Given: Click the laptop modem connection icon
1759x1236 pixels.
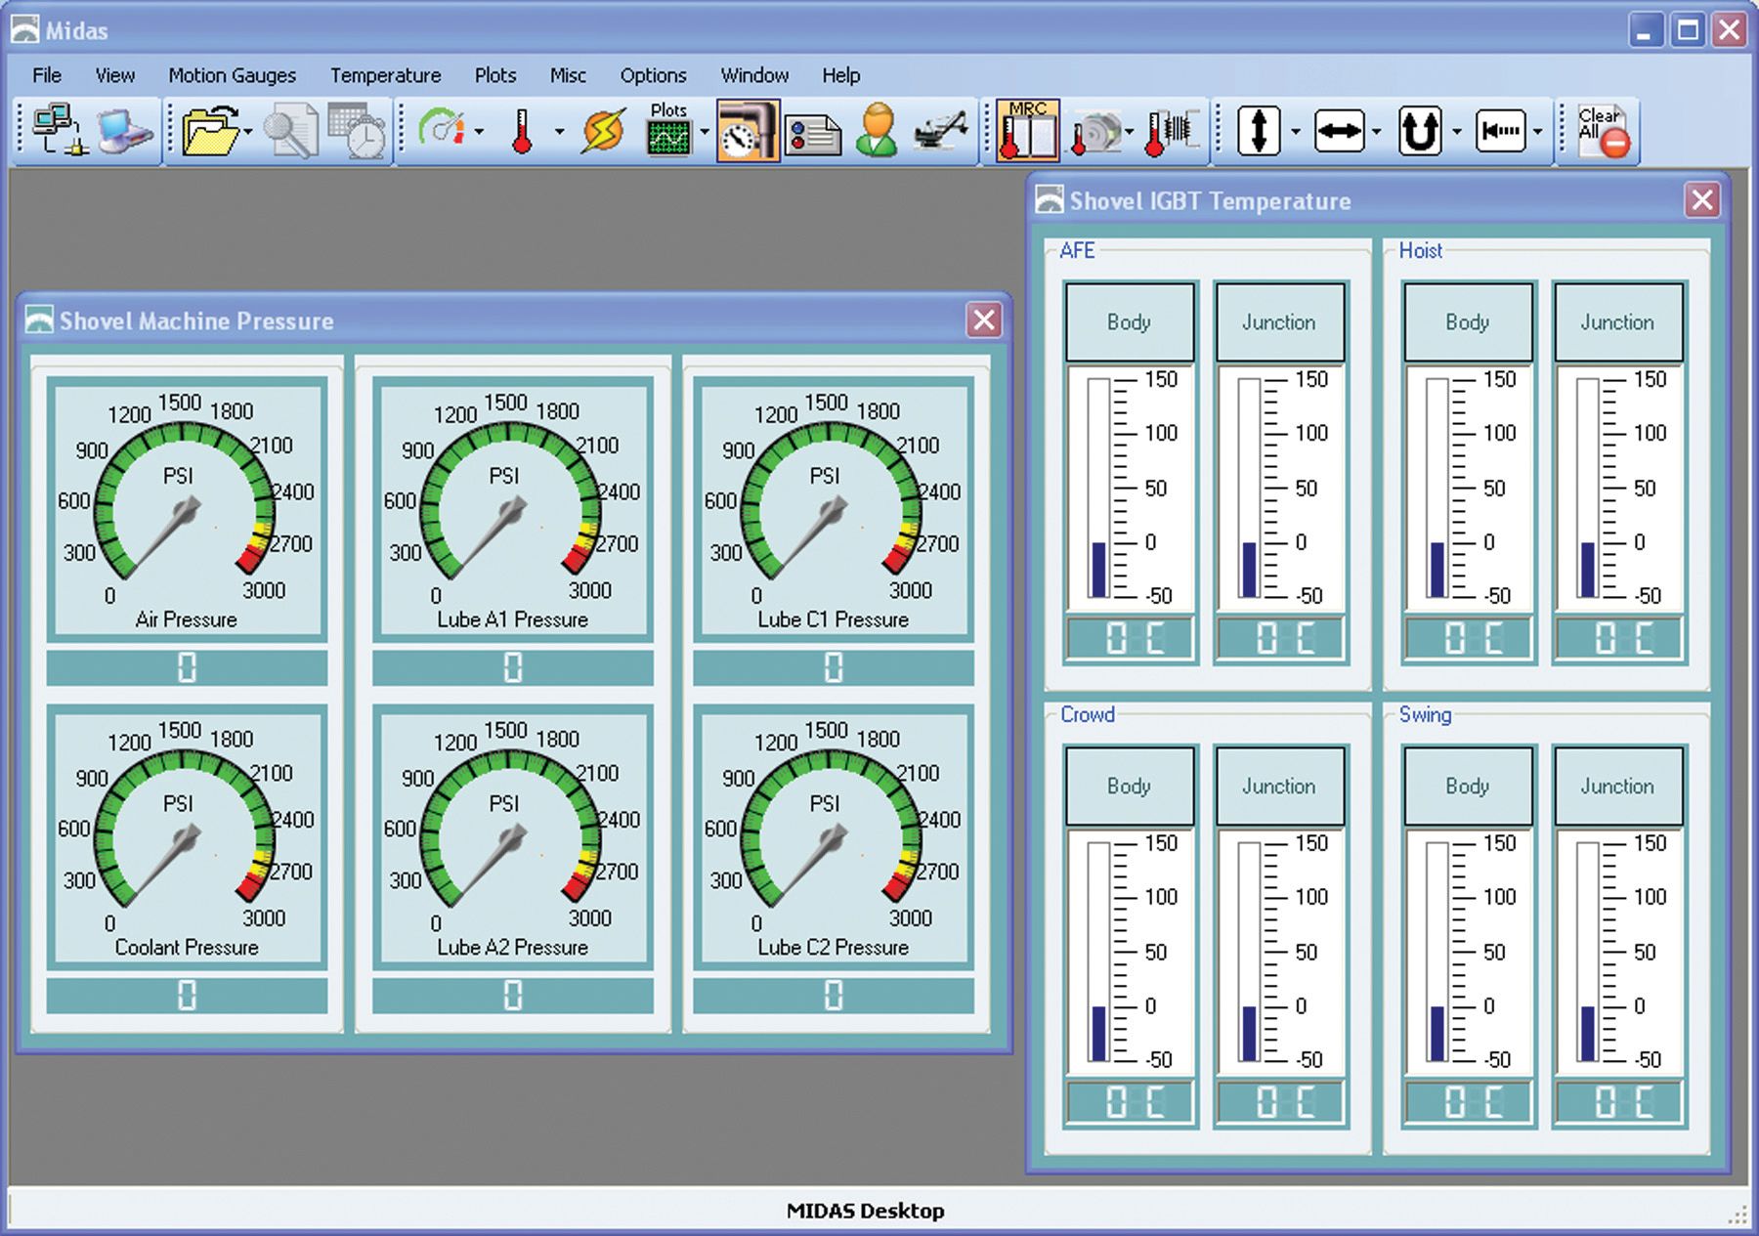Looking at the screenshot, I should (127, 131).
